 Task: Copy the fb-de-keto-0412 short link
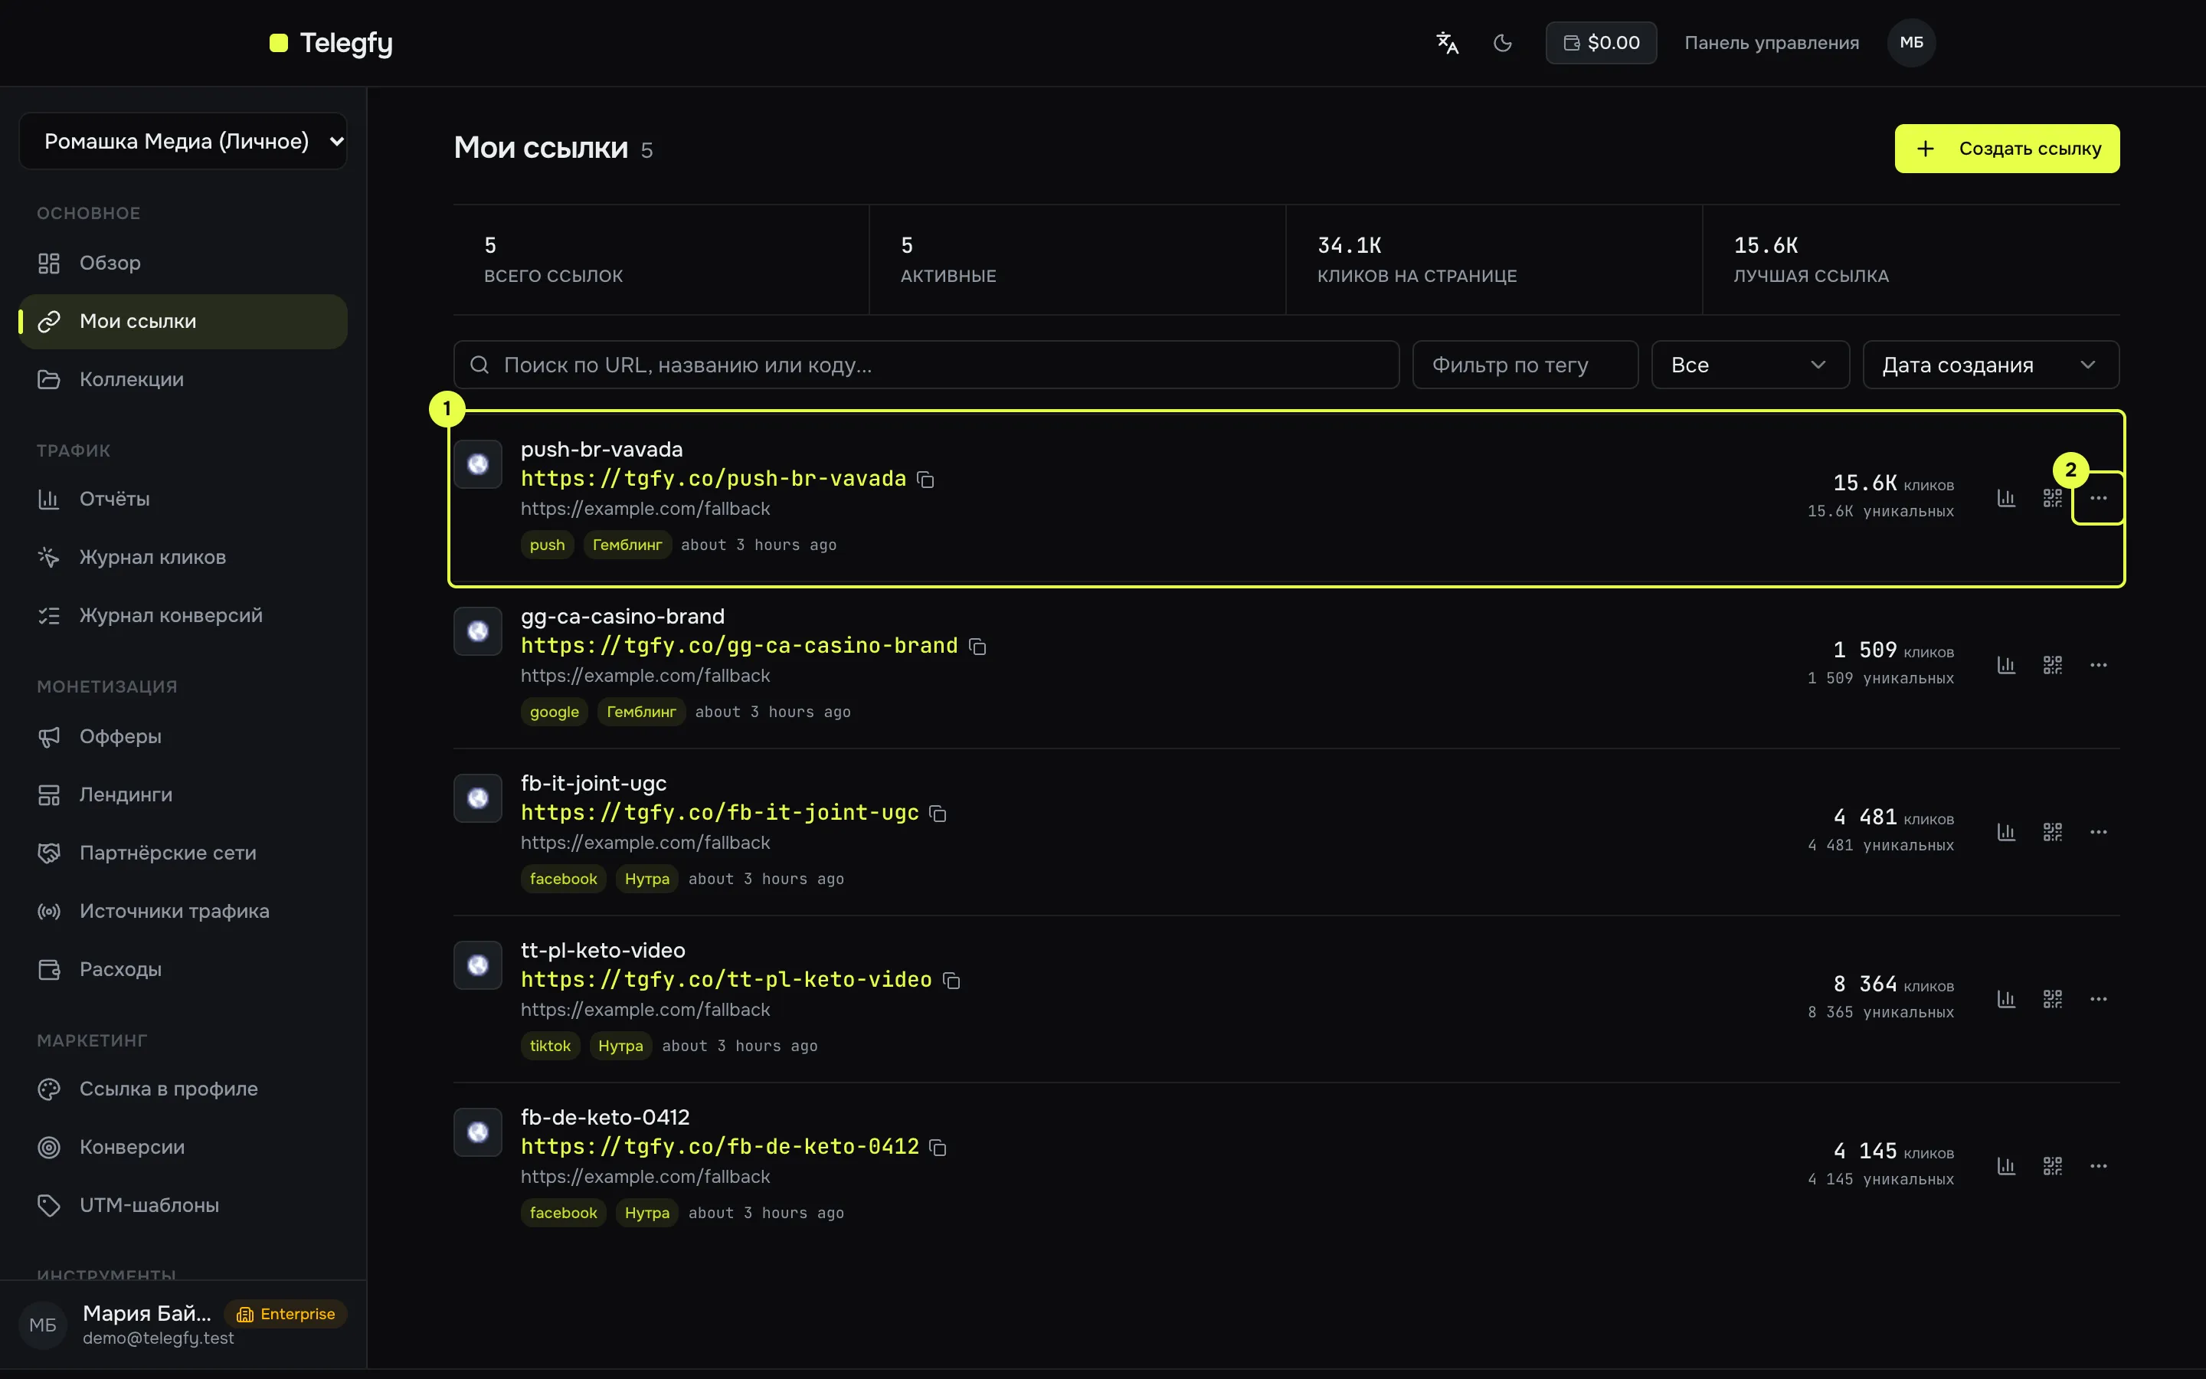(938, 1148)
